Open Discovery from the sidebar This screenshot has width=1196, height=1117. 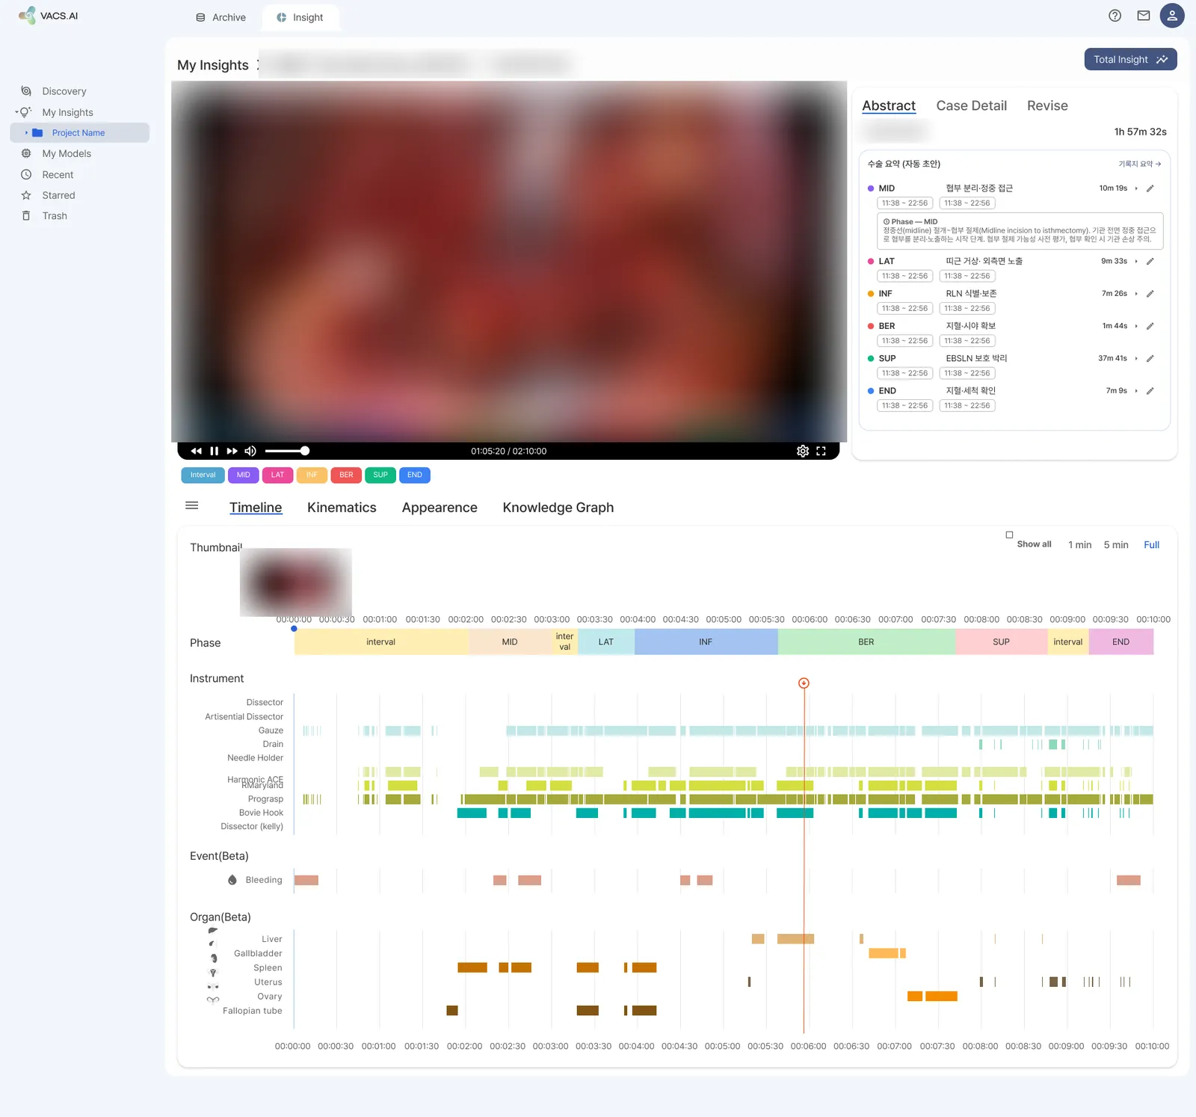64,91
